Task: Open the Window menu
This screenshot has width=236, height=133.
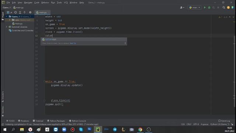Action: pos(73,3)
